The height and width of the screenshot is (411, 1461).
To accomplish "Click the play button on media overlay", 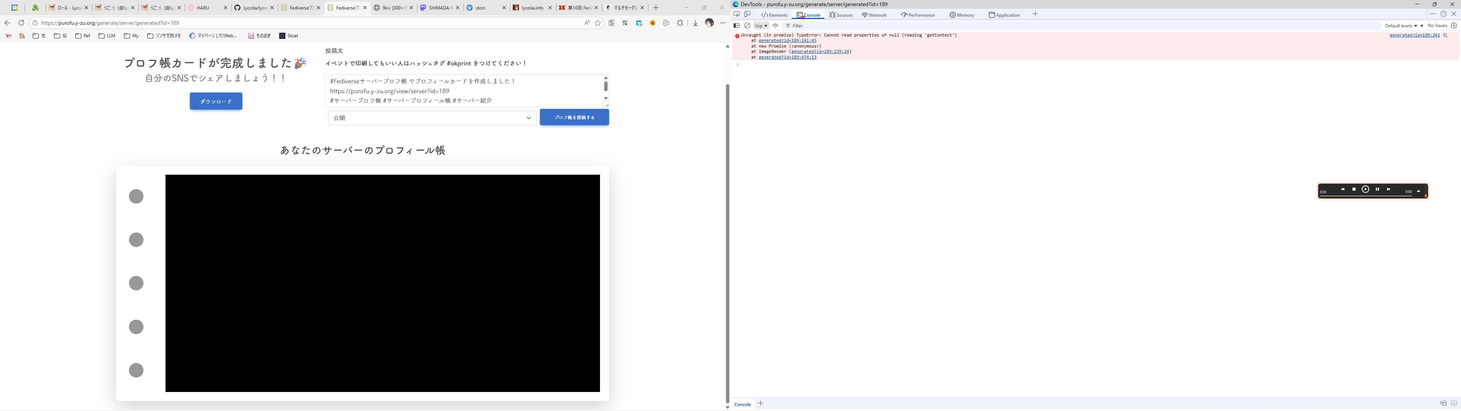I will point(1365,190).
